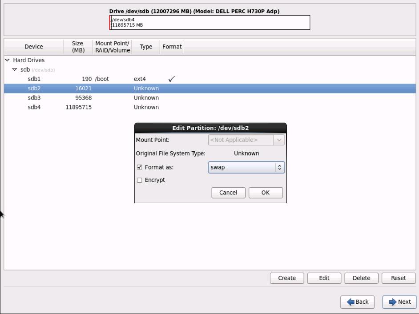Click the format checkmark for sdb1
This screenshot has width=419, height=314.
click(171, 79)
